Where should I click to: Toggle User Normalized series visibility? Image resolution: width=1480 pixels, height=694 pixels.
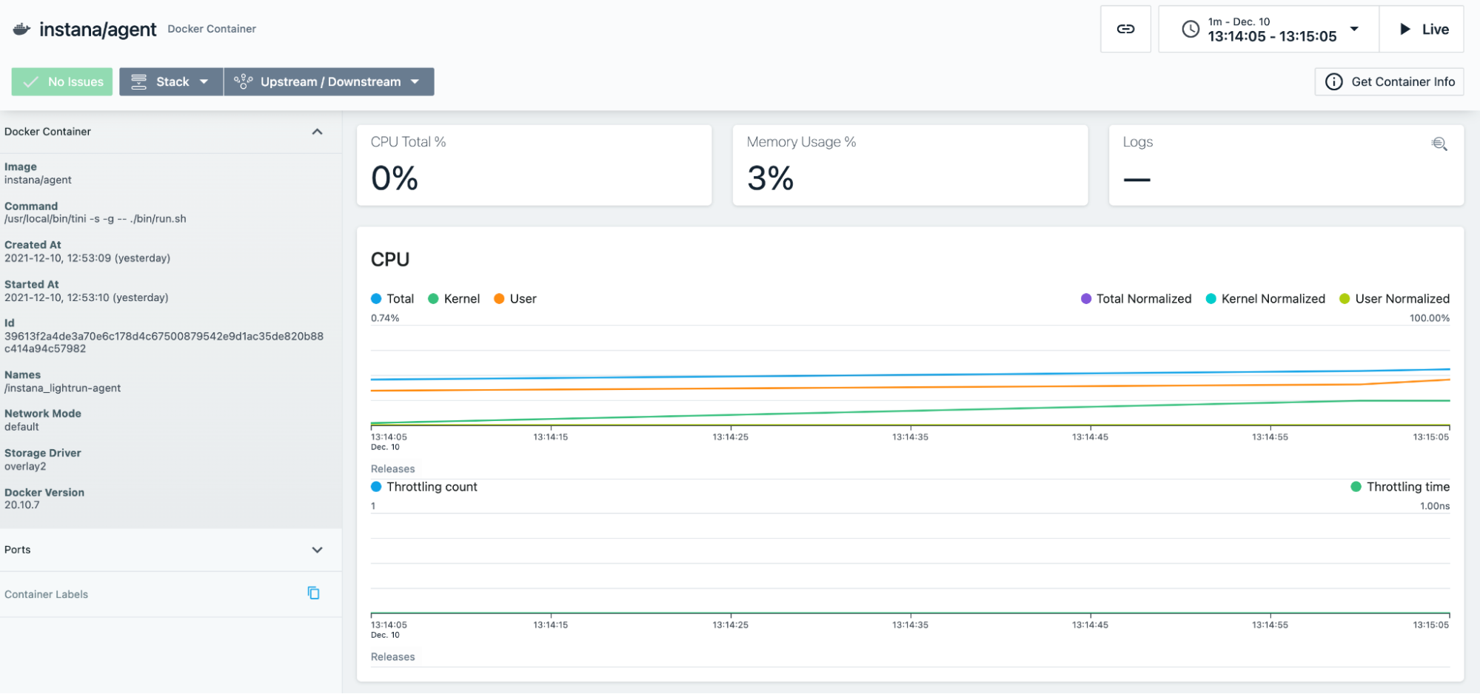(x=1394, y=299)
